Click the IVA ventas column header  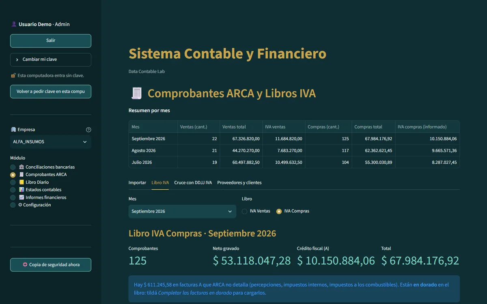point(284,127)
